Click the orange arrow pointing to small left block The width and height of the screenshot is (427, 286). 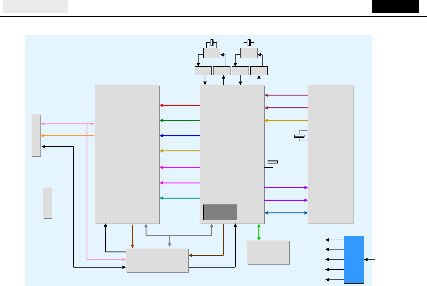(67, 136)
